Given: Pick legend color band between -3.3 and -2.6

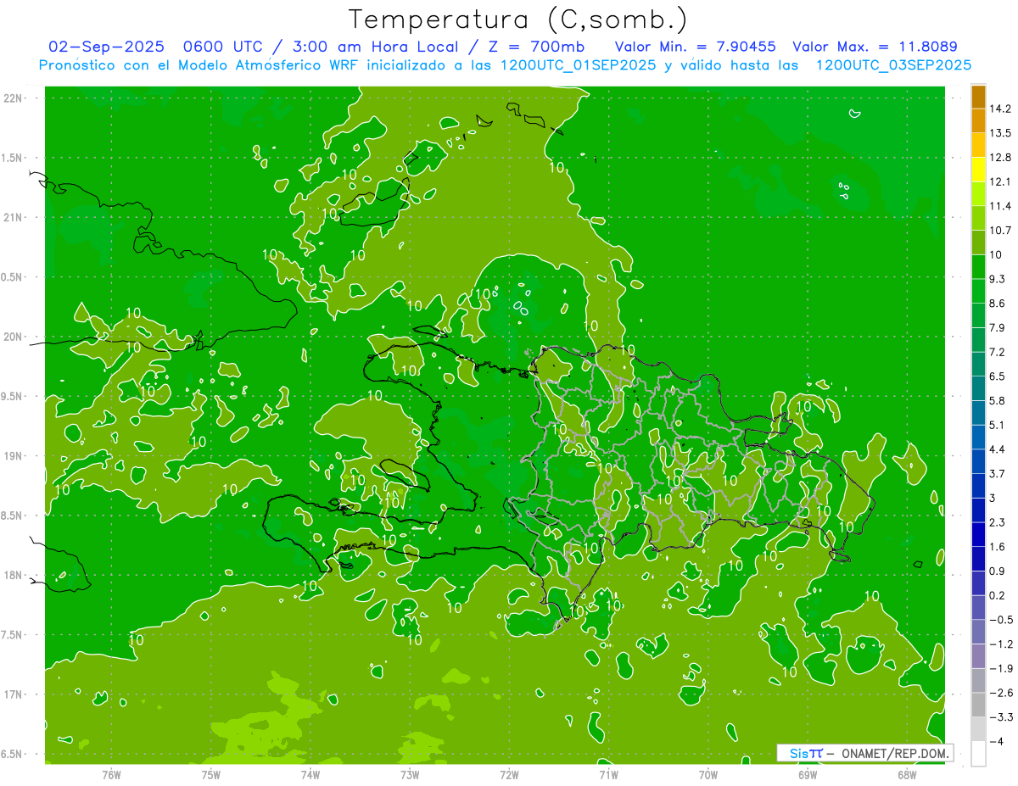Looking at the screenshot, I should (x=978, y=705).
